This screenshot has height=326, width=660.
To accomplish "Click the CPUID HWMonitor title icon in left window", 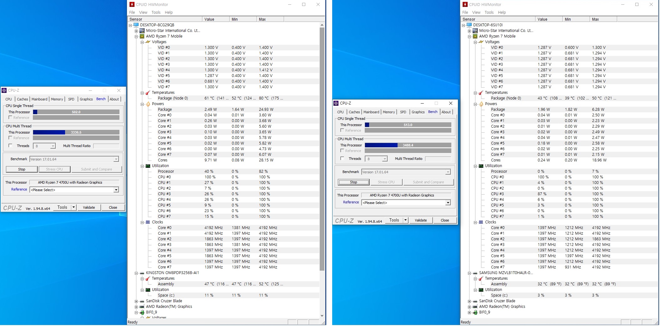I will tap(132, 4).
